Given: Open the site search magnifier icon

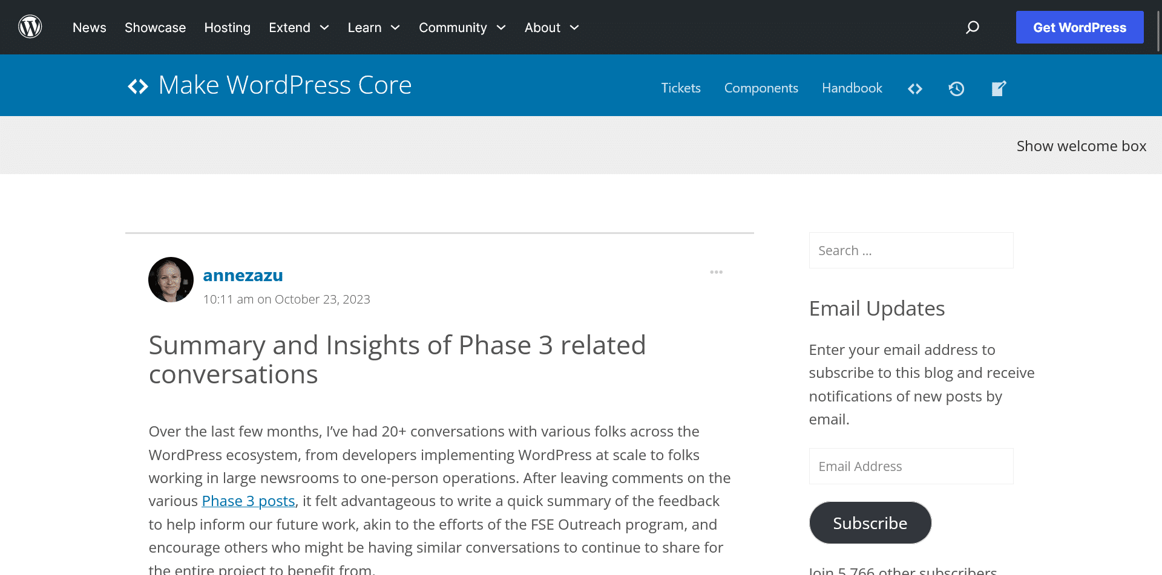Looking at the screenshot, I should pyautogui.click(x=973, y=27).
